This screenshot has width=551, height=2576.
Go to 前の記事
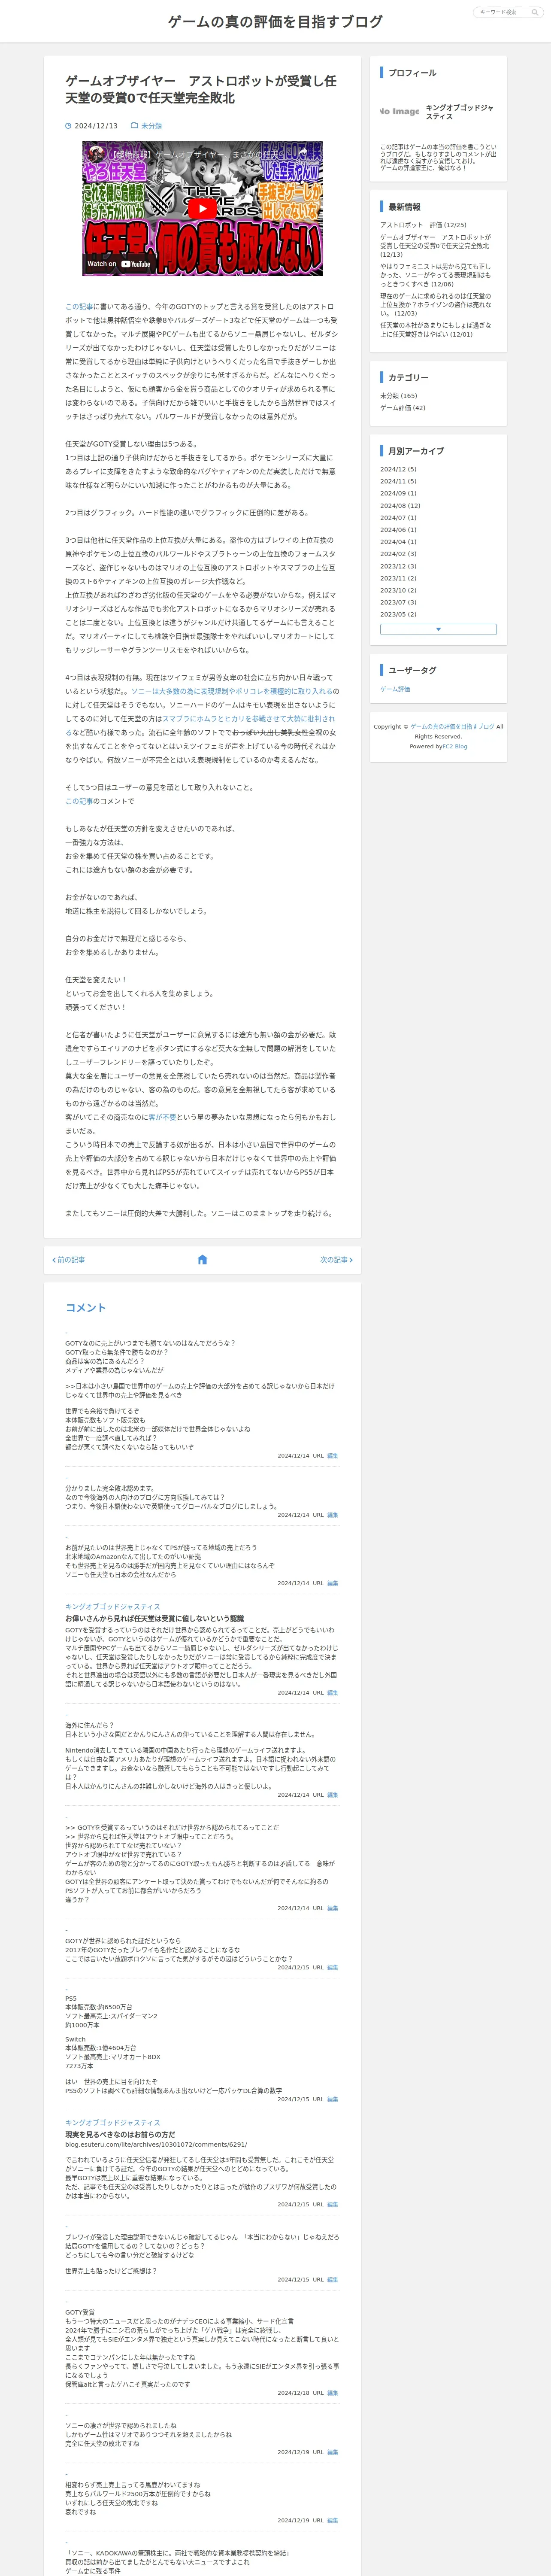[x=69, y=1260]
